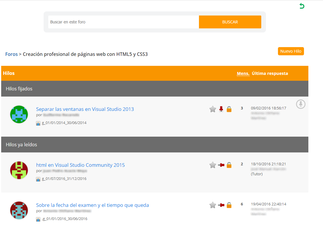Screen dimensions: 323x225
Task: Click the avatar of the 'Sobre la fecha del examen' thread
Action: pos(19,210)
